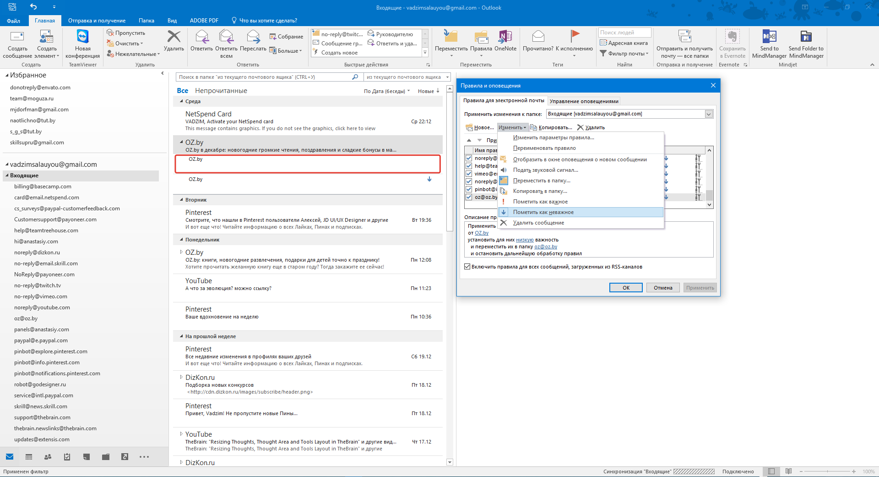The width and height of the screenshot is (879, 477).
Task: Click Отмена button in rules dialog
Action: (x=663, y=288)
